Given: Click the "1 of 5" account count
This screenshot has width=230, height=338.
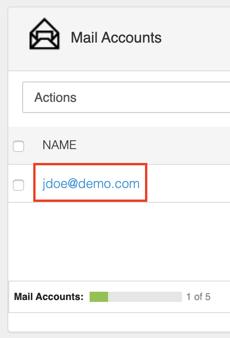Looking at the screenshot, I should 198,297.
